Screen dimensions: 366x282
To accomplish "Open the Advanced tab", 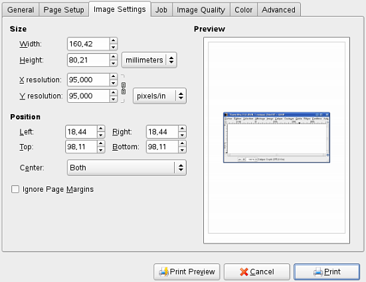I will [279, 10].
